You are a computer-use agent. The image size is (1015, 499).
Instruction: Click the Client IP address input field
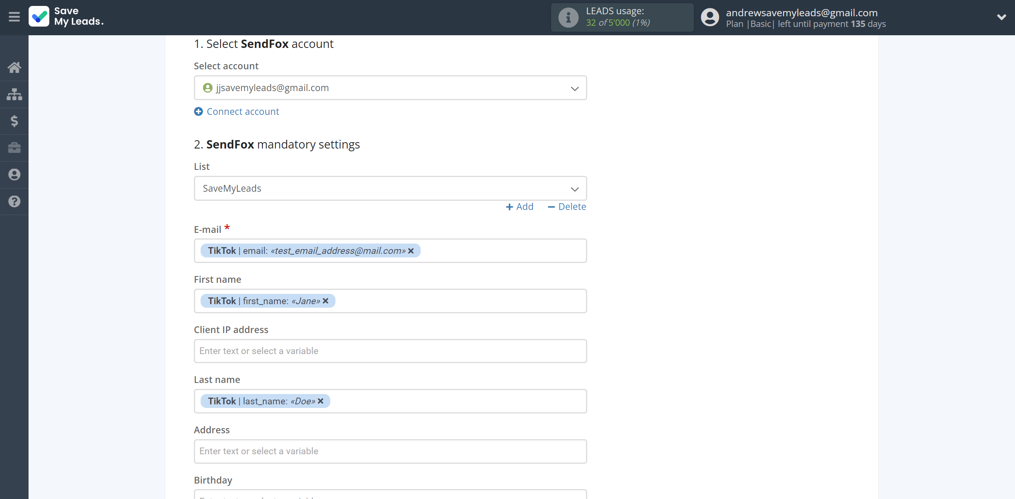point(390,351)
